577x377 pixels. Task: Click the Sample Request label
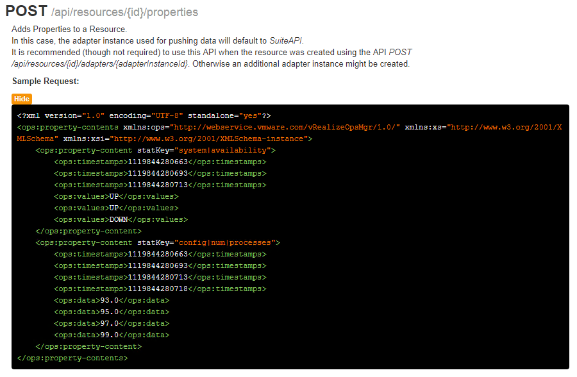[46, 81]
